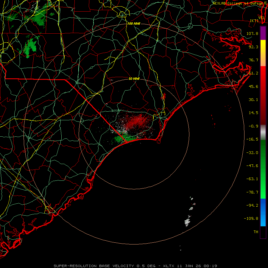
Task: Click the VEL legend title
Action: (262, 18)
